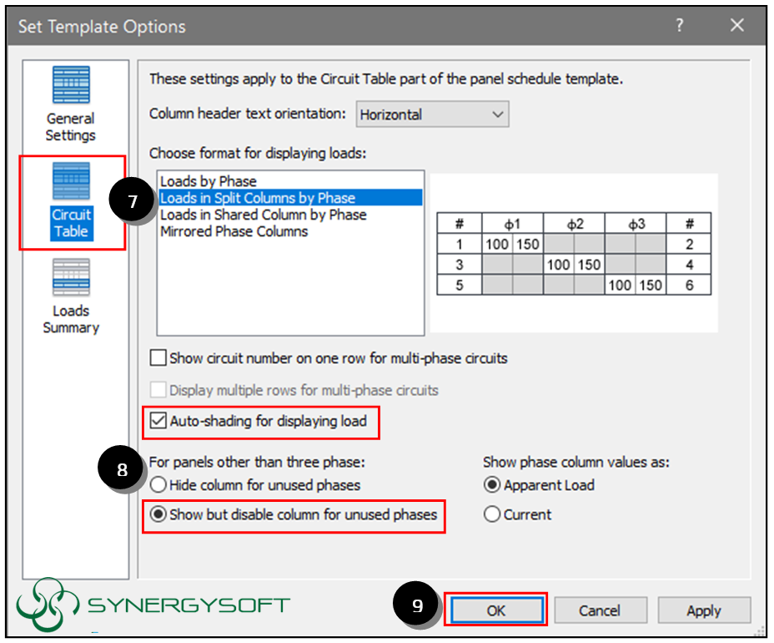This screenshot has width=774, height=643.
Task: Open the column header text orientation dropdown
Action: [x=499, y=114]
